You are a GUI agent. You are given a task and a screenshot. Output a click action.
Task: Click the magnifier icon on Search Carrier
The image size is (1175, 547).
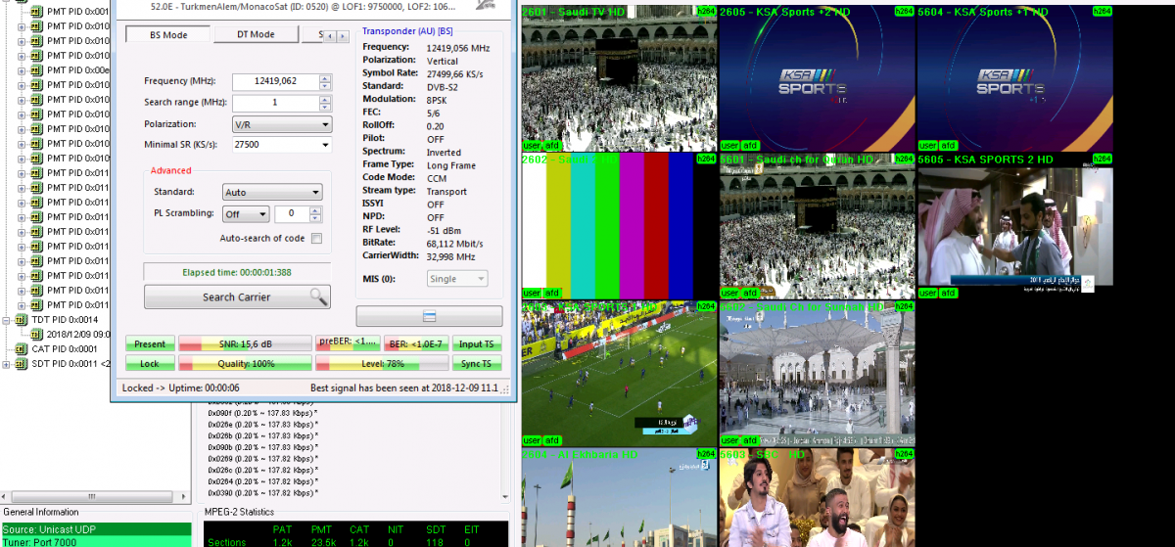[x=319, y=296]
